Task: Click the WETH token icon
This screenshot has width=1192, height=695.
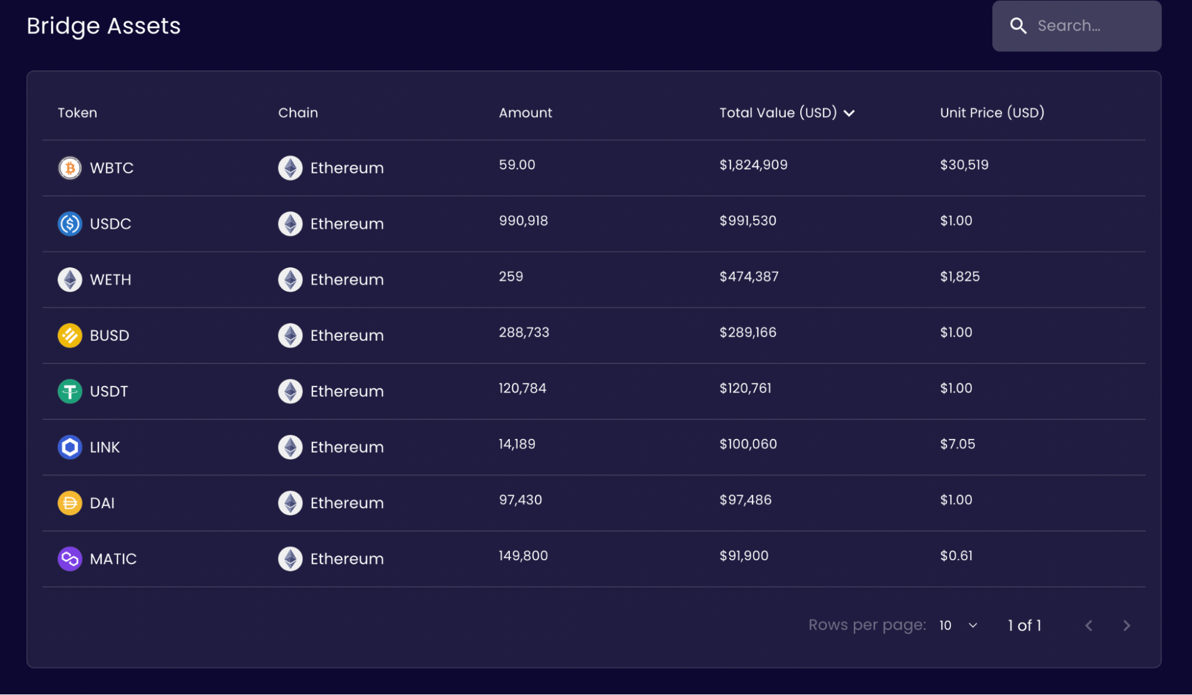Action: pos(70,280)
